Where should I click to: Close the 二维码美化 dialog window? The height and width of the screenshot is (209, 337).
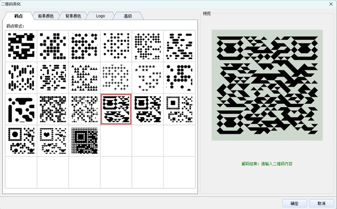pyautogui.click(x=331, y=4)
